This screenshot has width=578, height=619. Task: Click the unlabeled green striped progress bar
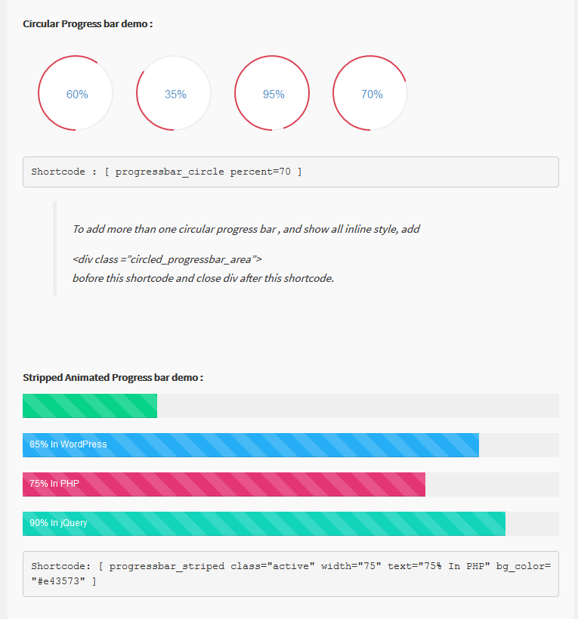(x=90, y=406)
